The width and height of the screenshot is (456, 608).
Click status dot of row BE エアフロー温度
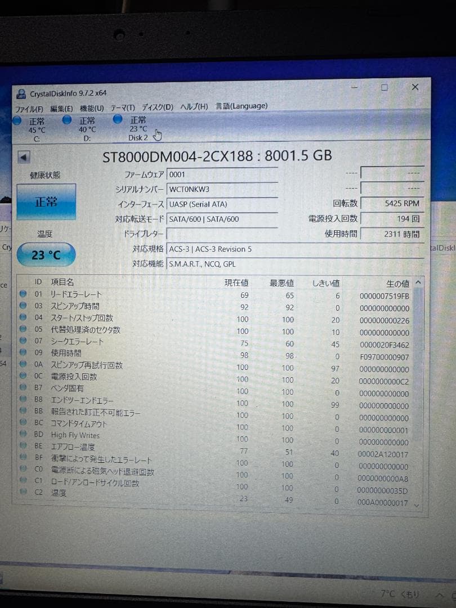click(x=23, y=445)
